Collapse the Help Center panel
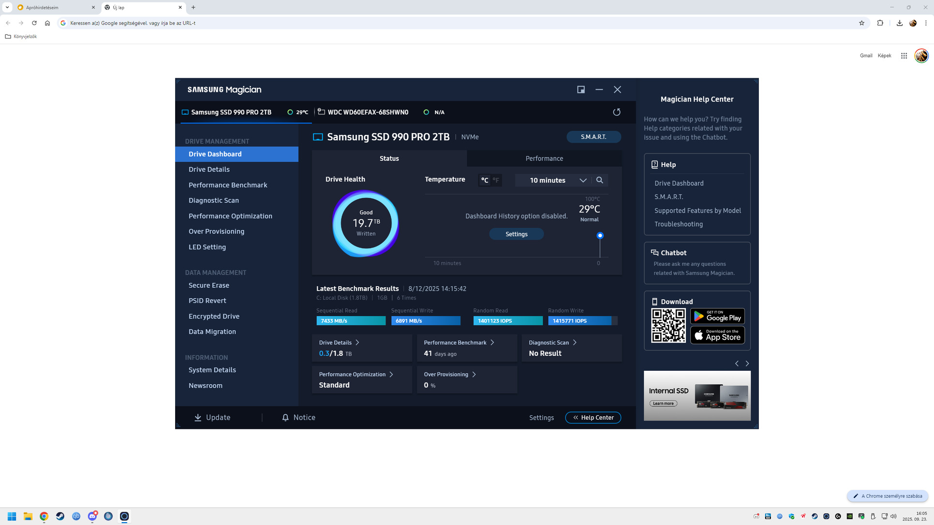This screenshot has width=934, height=525. (x=593, y=418)
